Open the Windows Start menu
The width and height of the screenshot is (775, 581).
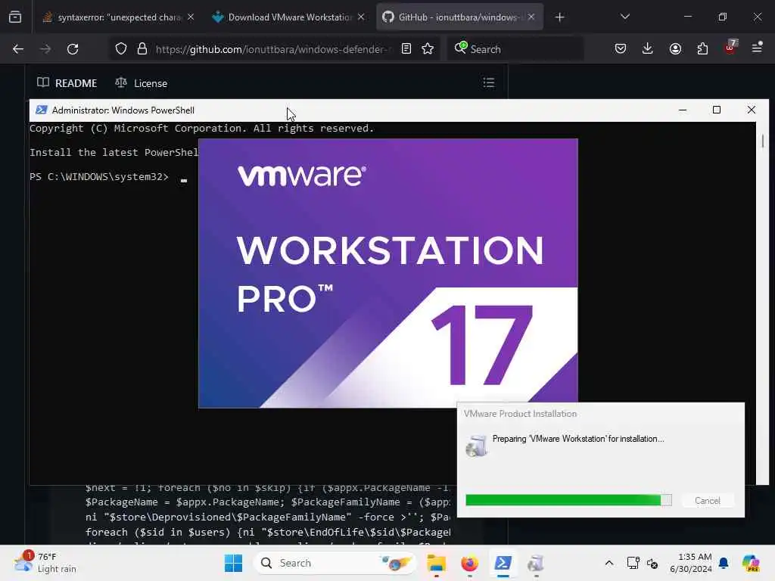pos(233,563)
